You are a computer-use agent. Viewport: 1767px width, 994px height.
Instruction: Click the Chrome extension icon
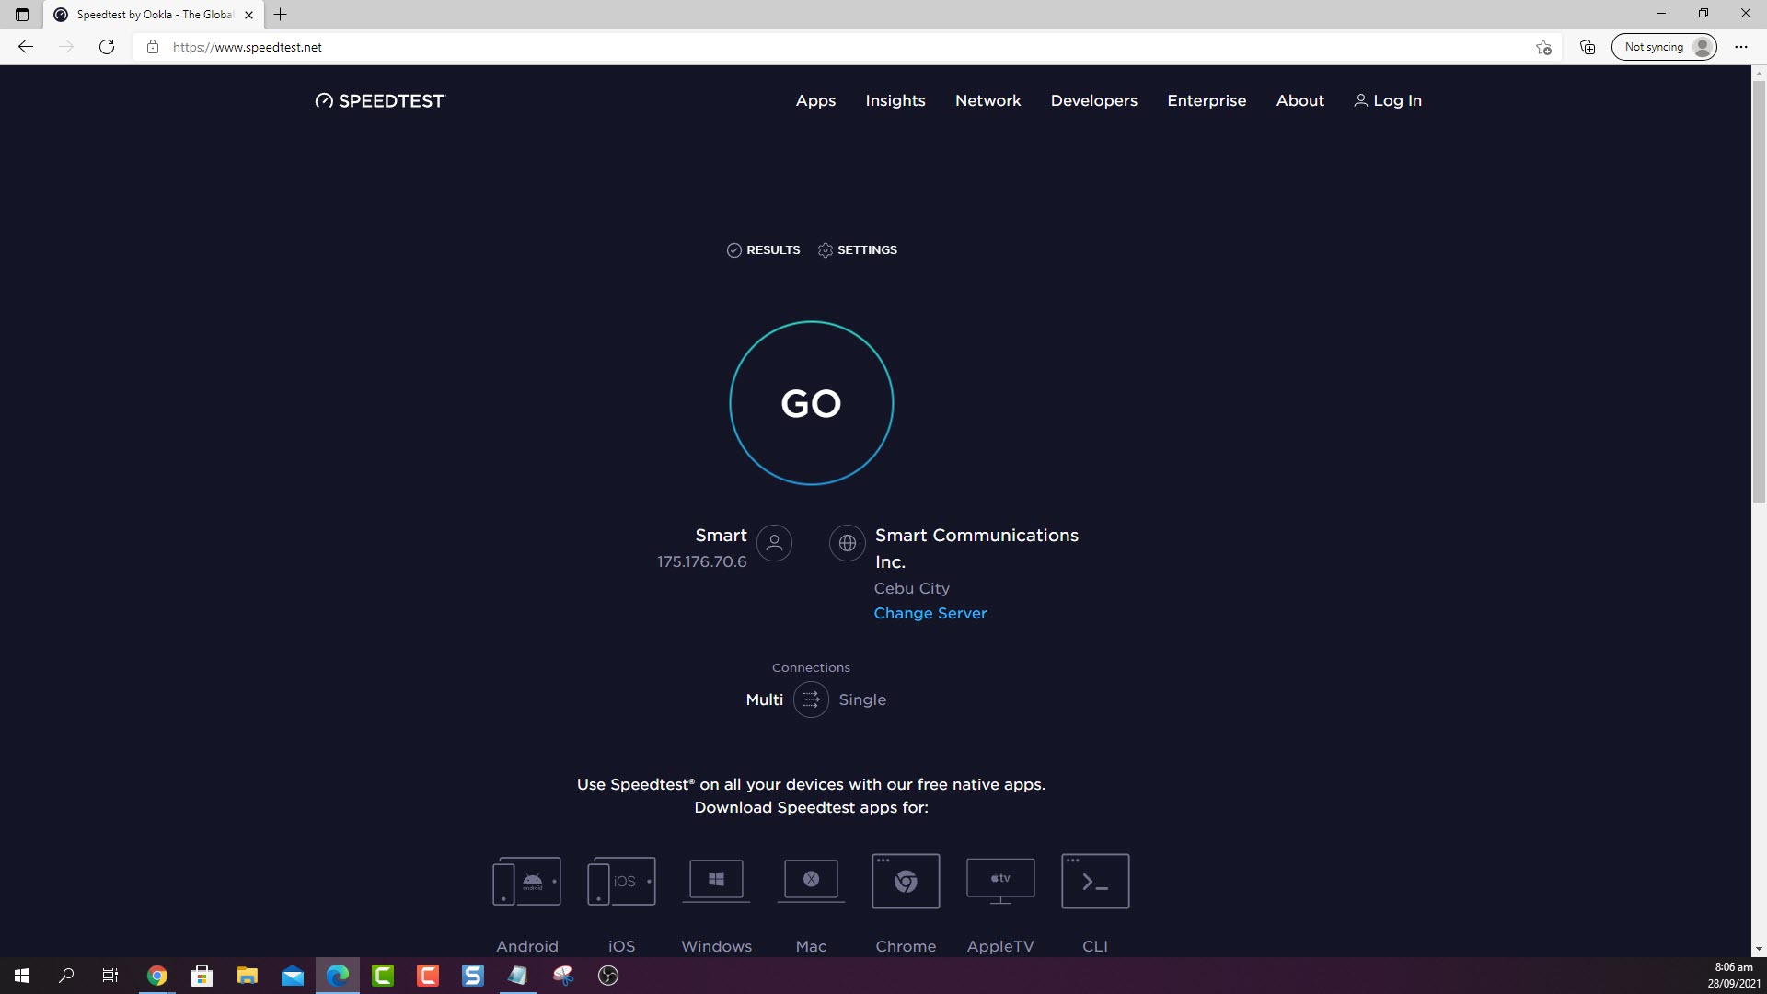[906, 882]
